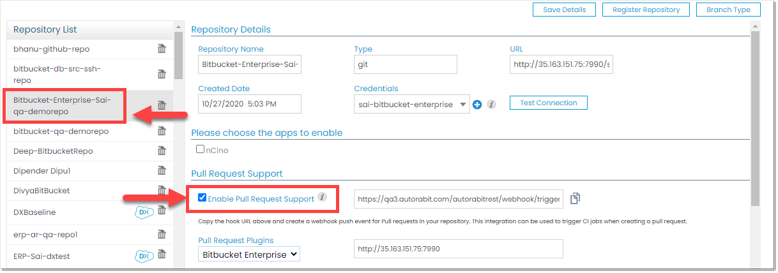Viewport: 778px width, 273px height.
Task: Delete the bhanu-github-repo repository via trash icon
Action: [162, 48]
